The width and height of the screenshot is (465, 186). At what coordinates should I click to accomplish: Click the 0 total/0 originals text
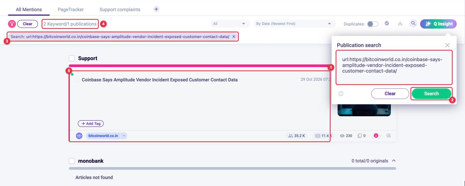370,161
